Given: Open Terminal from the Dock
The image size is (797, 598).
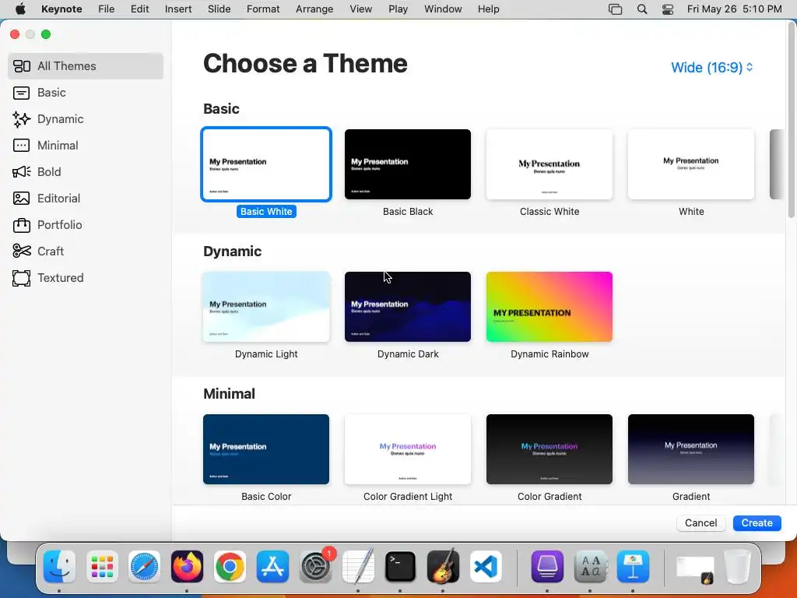Looking at the screenshot, I should (401, 567).
